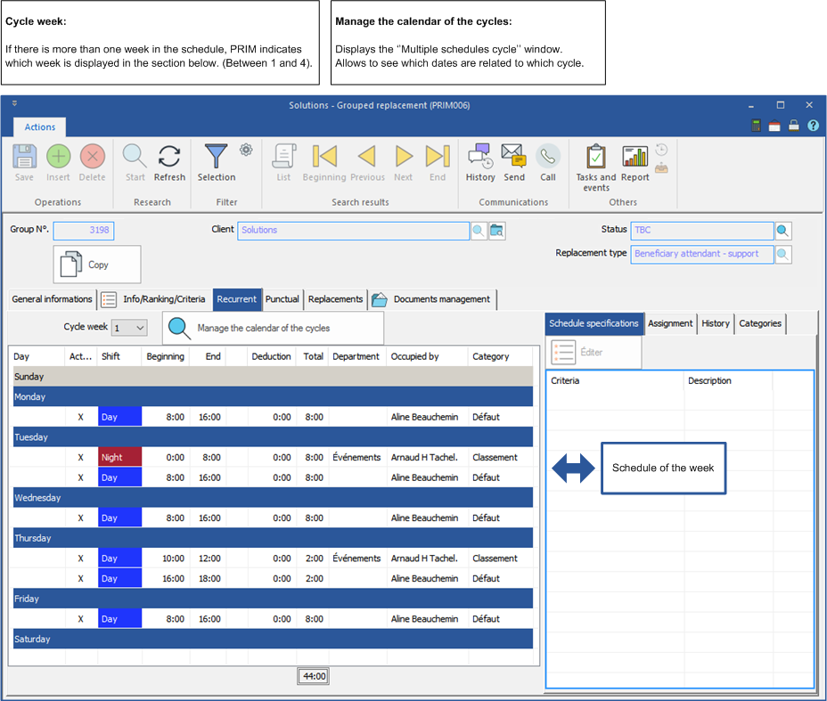Select the Schedule specifications tab
The height and width of the screenshot is (701, 827).
(594, 323)
